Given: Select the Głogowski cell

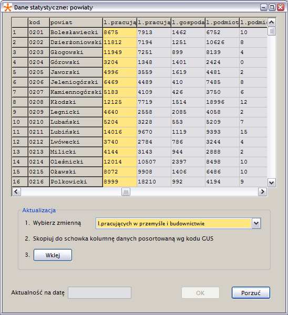Looking at the screenshot, I should [76, 52].
